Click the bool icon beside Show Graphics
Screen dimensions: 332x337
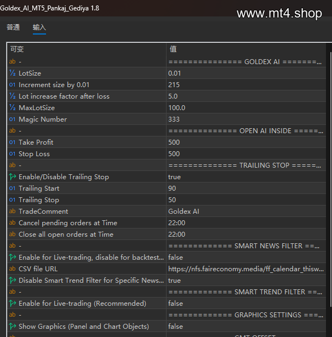pyautogui.click(x=13, y=326)
